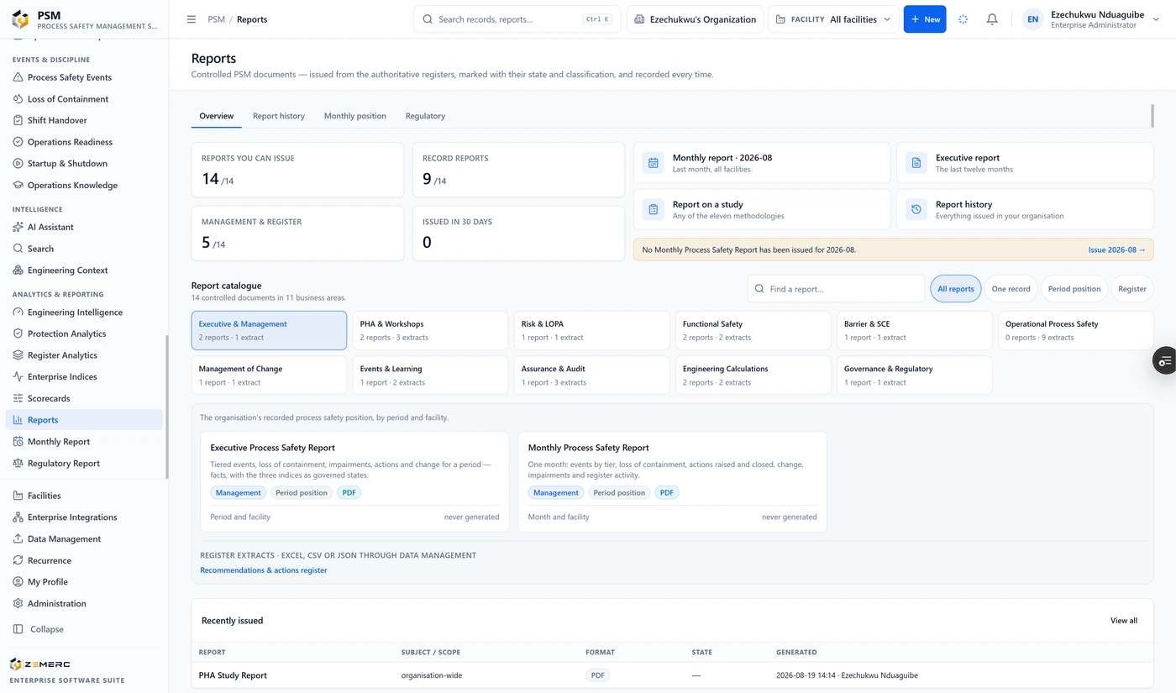The image size is (1176, 693).
Task: Select the Executive & Management category card
Action: [x=269, y=330]
